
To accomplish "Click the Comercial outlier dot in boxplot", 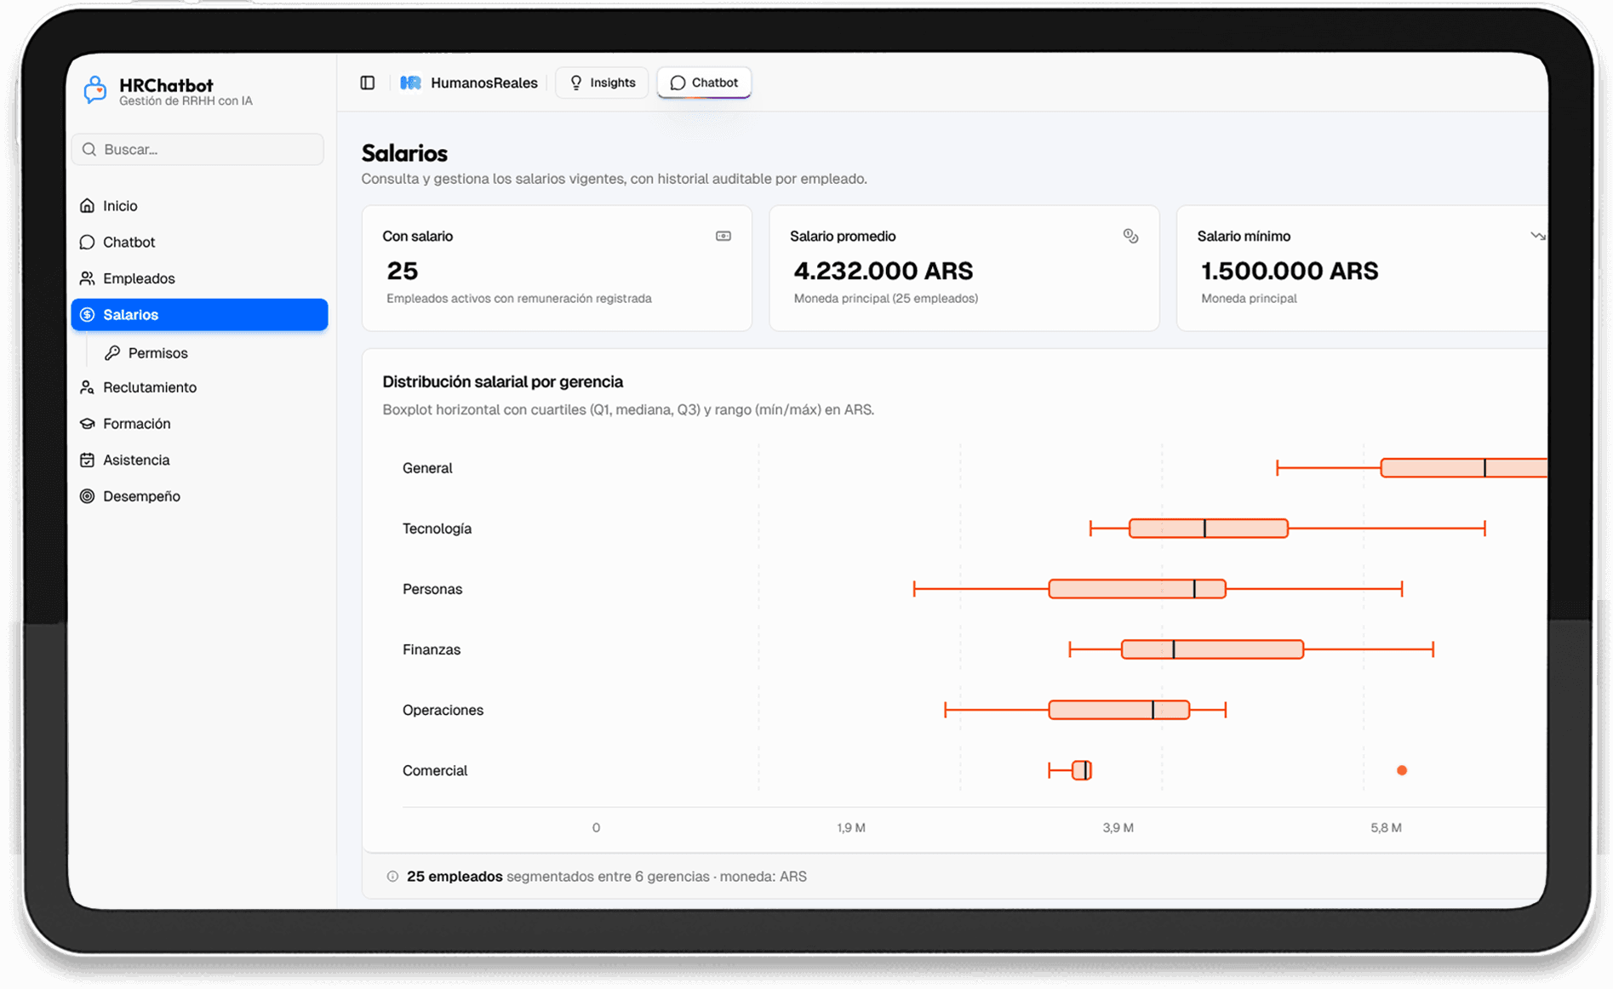I will (x=1402, y=771).
